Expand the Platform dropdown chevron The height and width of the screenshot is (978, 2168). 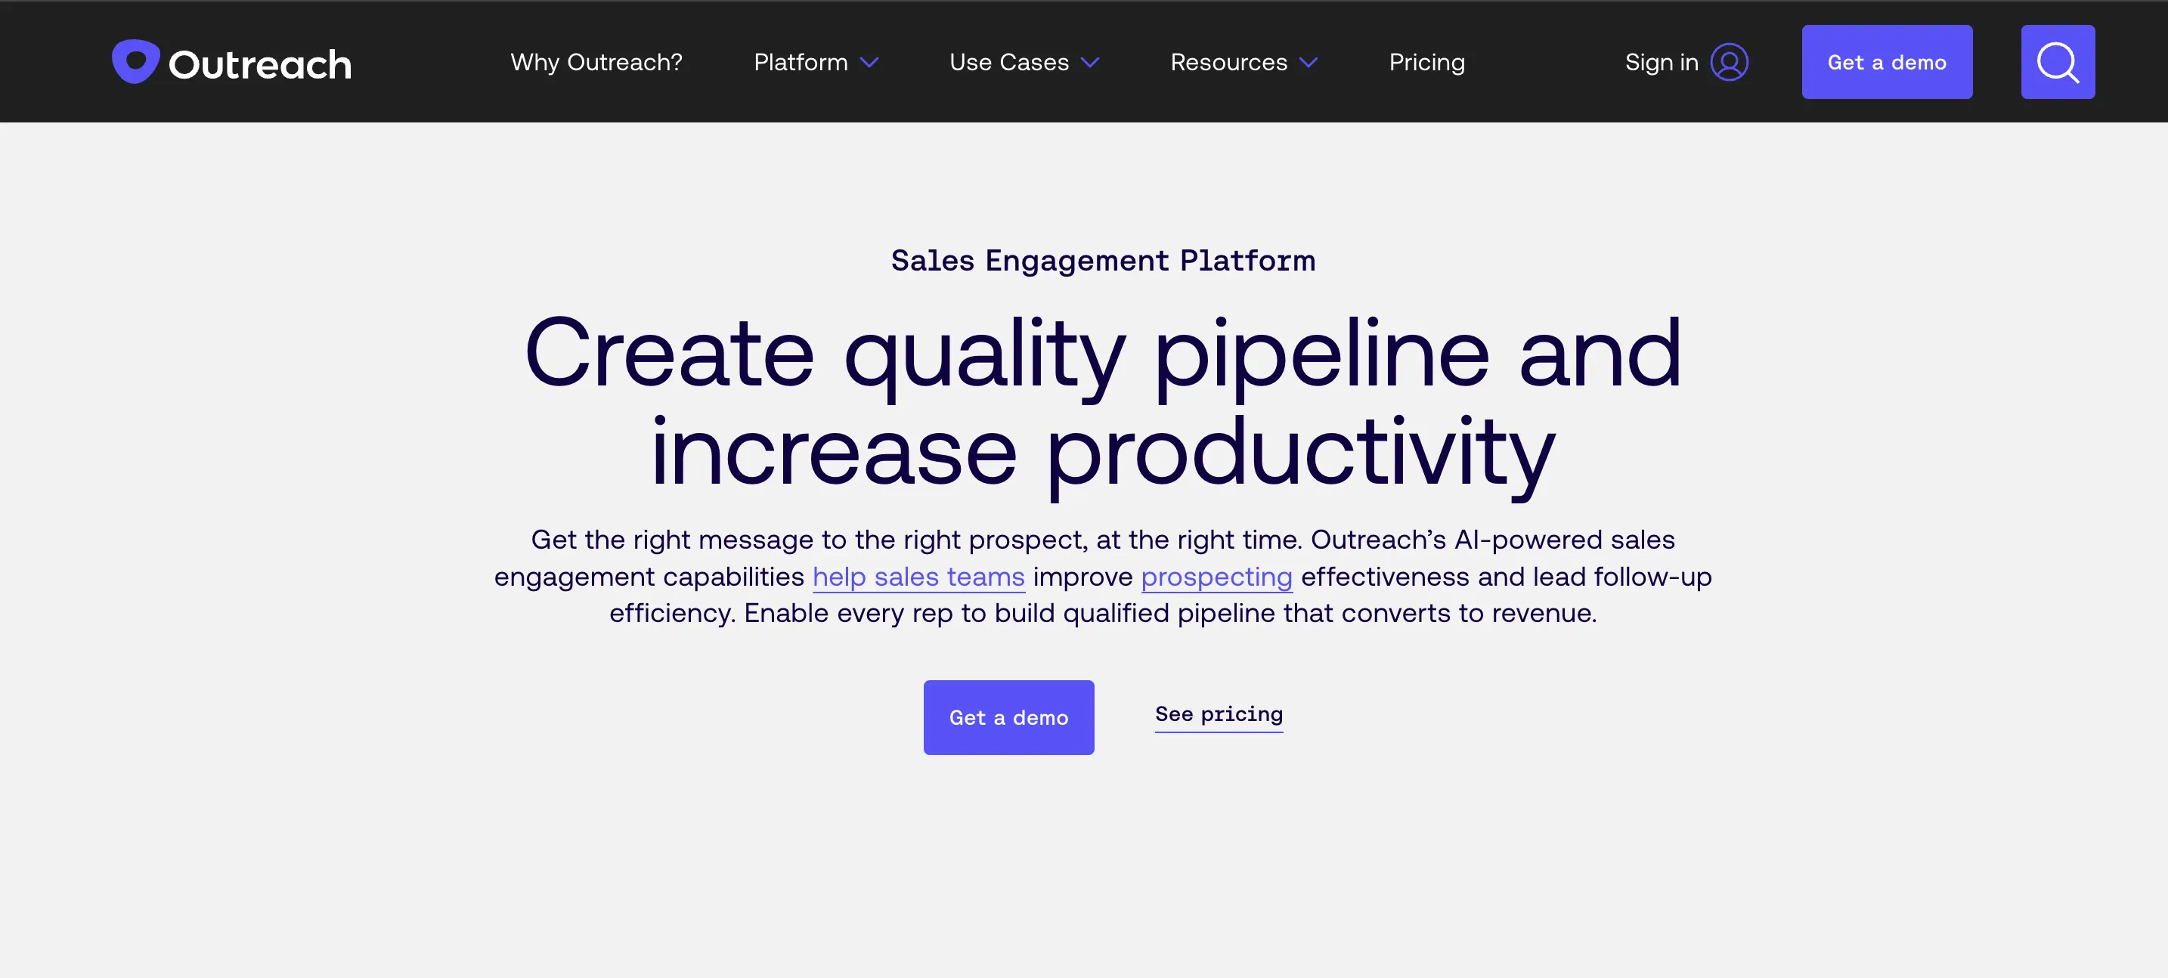click(x=869, y=62)
